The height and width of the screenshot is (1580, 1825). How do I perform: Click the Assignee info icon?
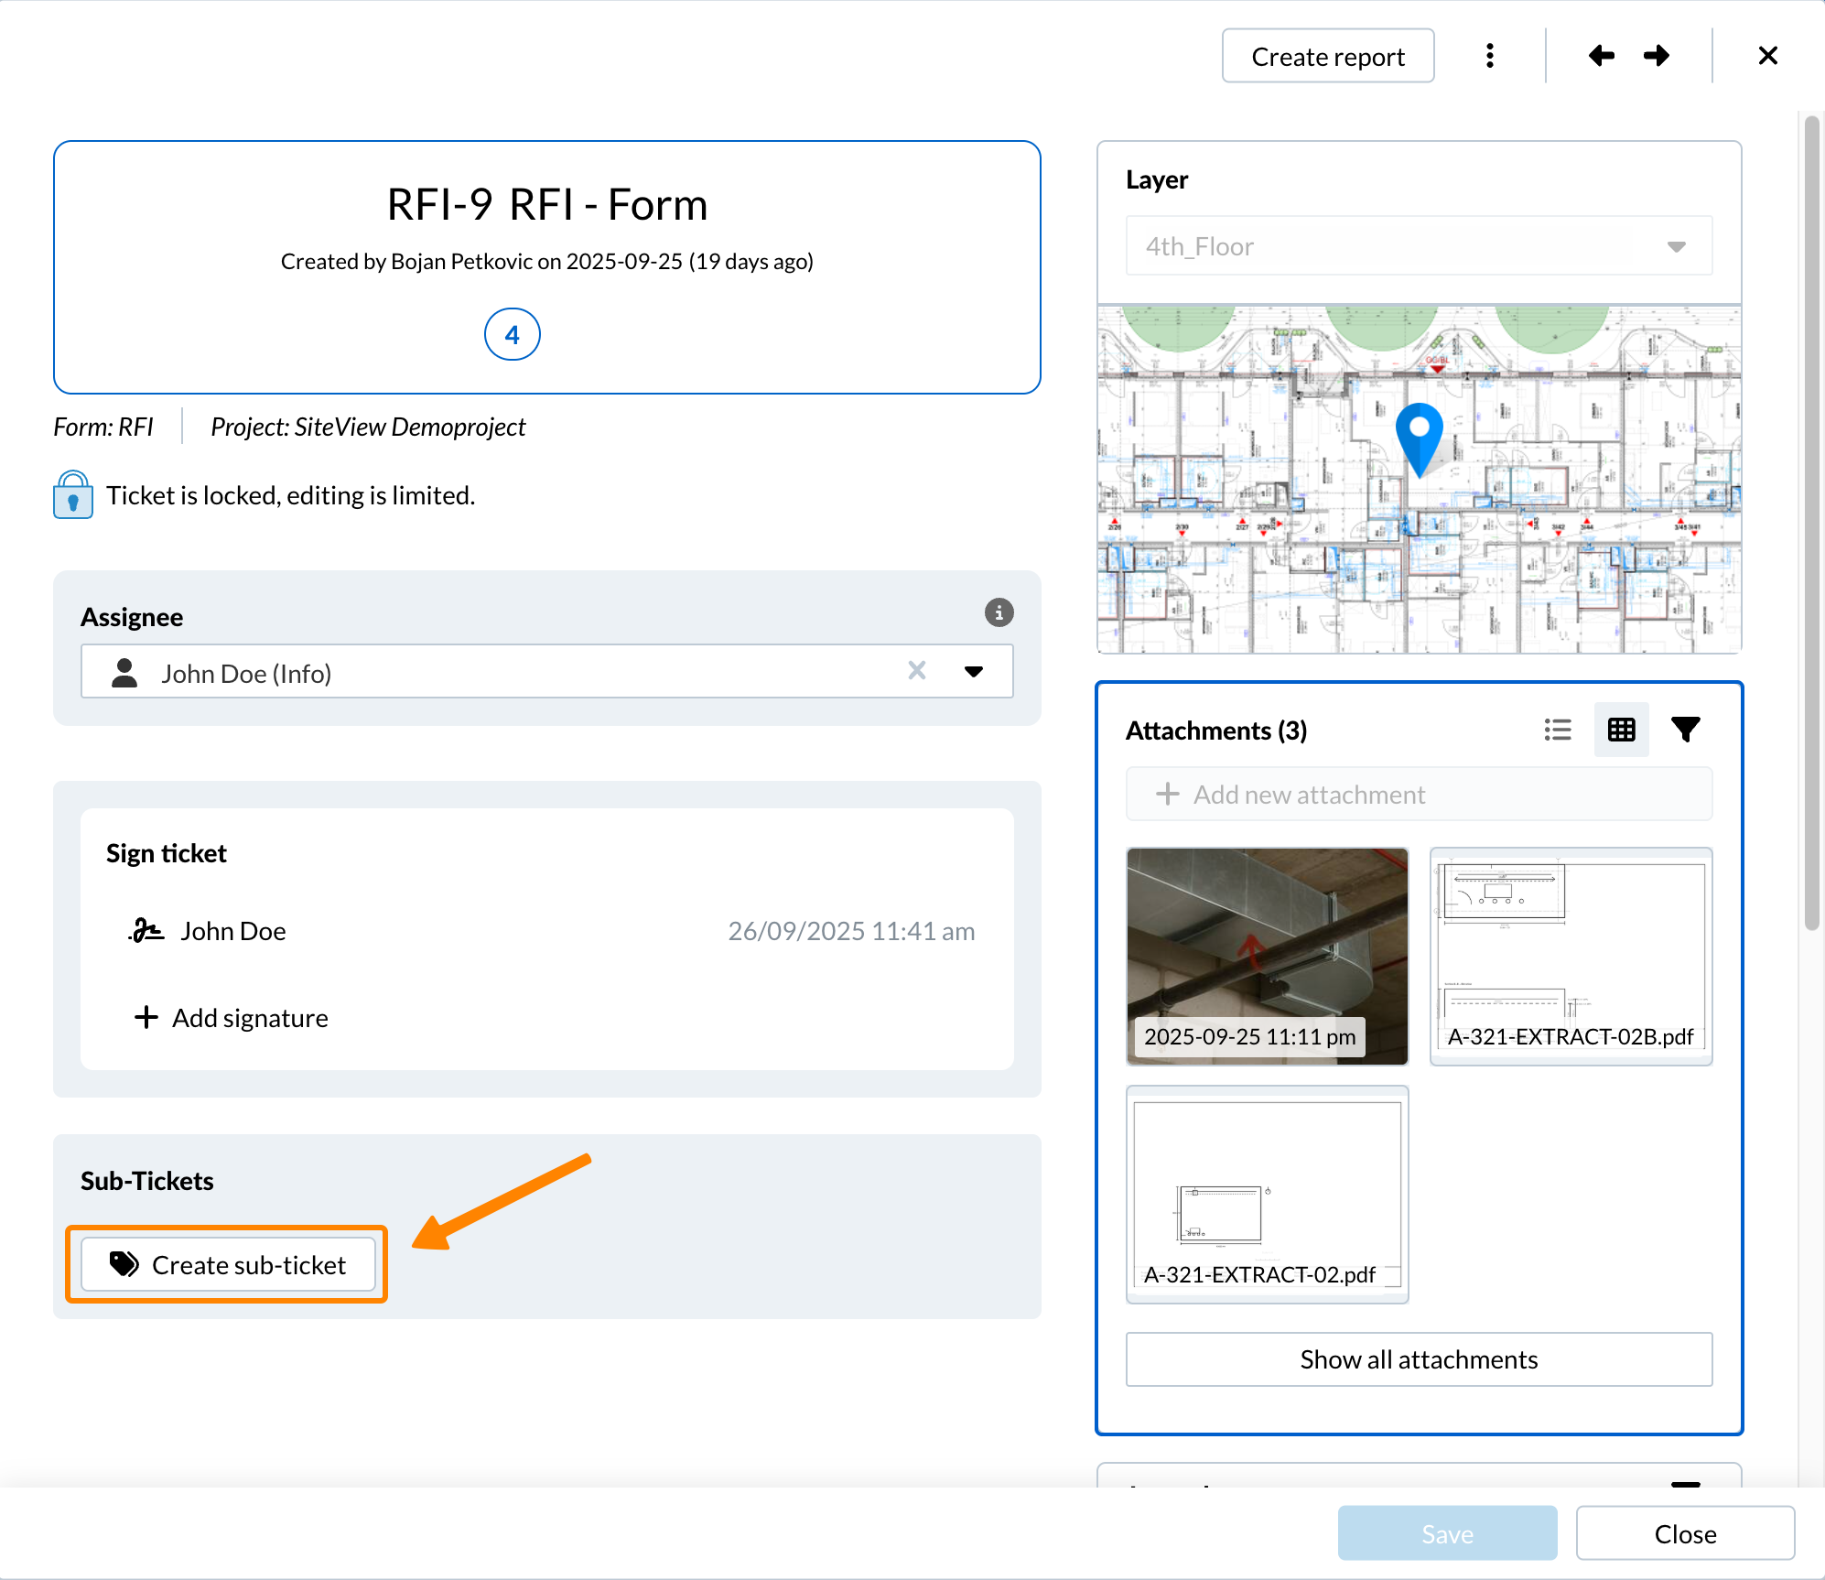[x=999, y=612]
